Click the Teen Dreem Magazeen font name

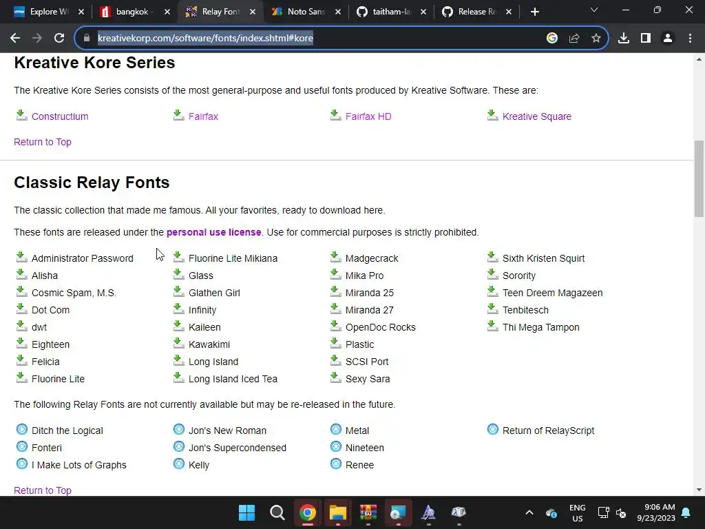tap(553, 293)
